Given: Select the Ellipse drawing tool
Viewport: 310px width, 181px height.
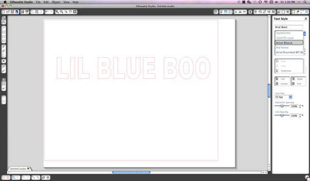Looking at the screenshot, I should (x=3, y=41).
